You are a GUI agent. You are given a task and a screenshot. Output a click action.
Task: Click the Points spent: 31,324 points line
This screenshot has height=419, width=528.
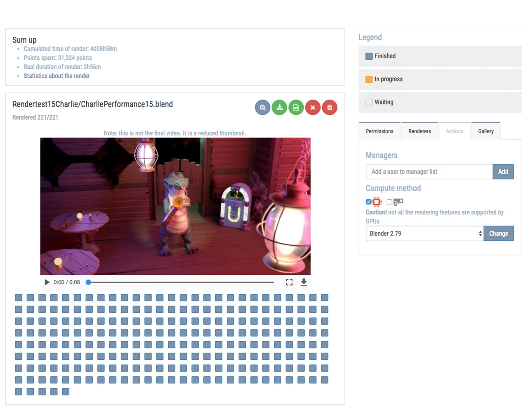[x=58, y=58]
